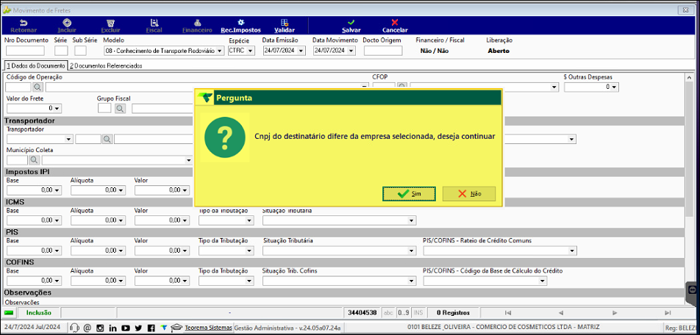700x335 pixels.
Task: Go to next record arrow
Action: [x=615, y=313]
